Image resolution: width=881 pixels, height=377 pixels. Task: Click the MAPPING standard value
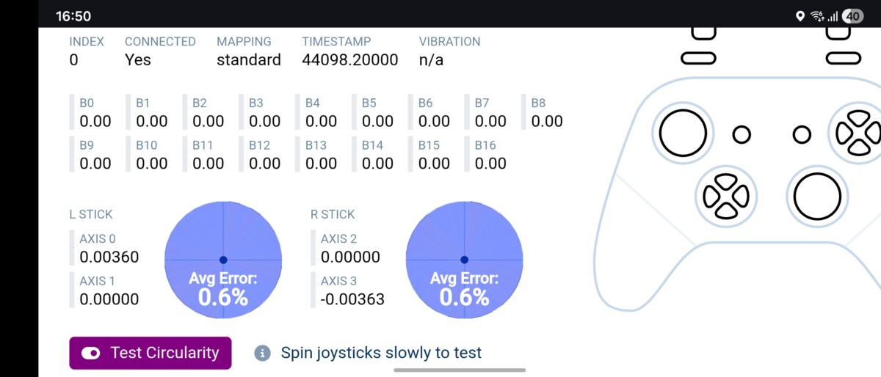tap(248, 60)
